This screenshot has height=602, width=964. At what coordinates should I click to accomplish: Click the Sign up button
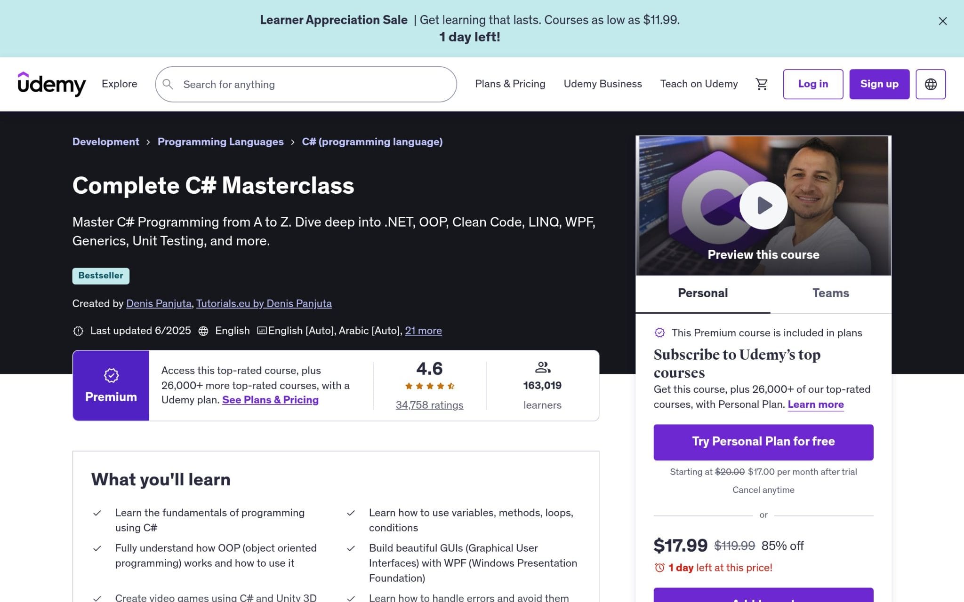879,84
